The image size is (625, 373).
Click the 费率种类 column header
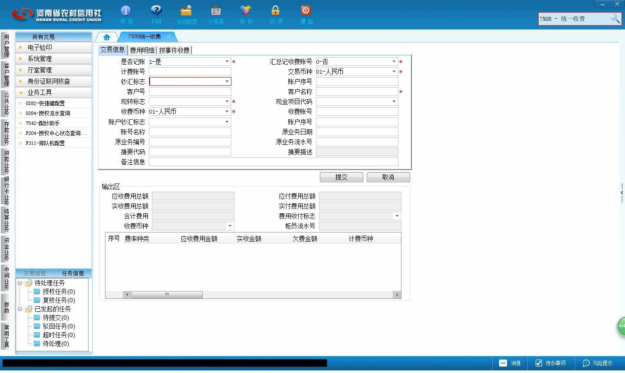[x=150, y=239]
